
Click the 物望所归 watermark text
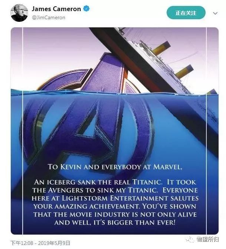[x=208, y=239]
